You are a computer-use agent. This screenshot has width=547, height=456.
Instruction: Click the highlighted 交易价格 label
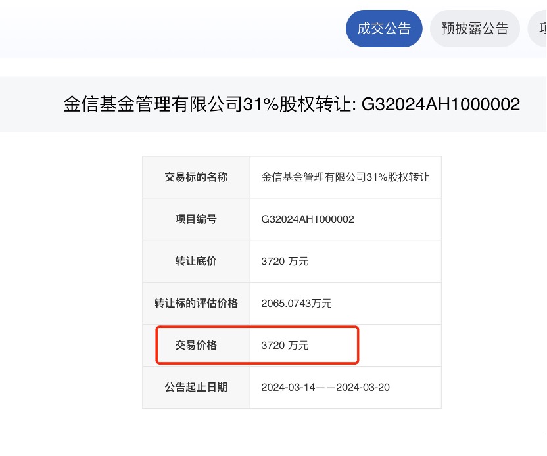coord(196,345)
